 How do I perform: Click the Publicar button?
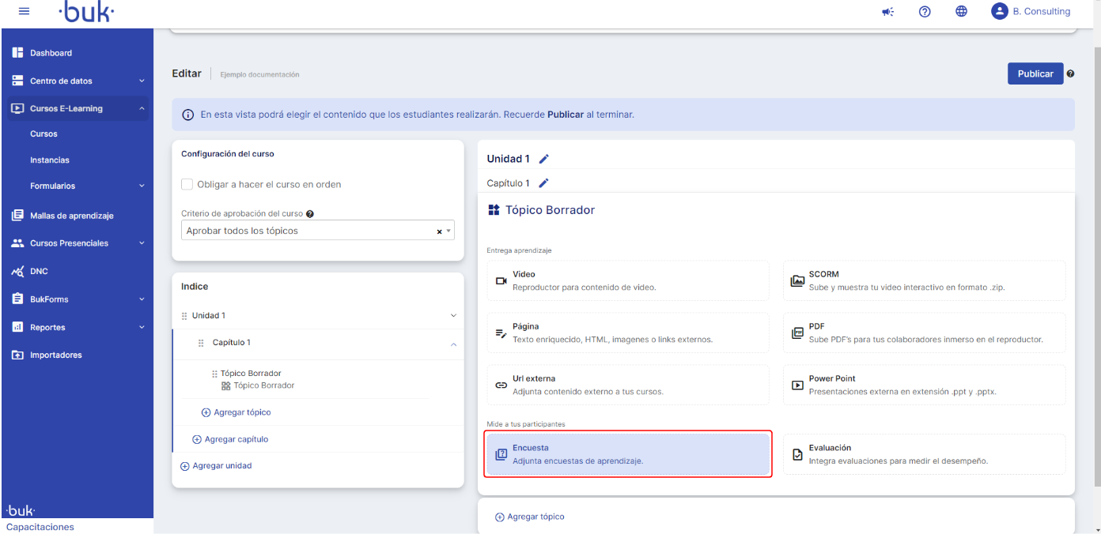coord(1035,73)
